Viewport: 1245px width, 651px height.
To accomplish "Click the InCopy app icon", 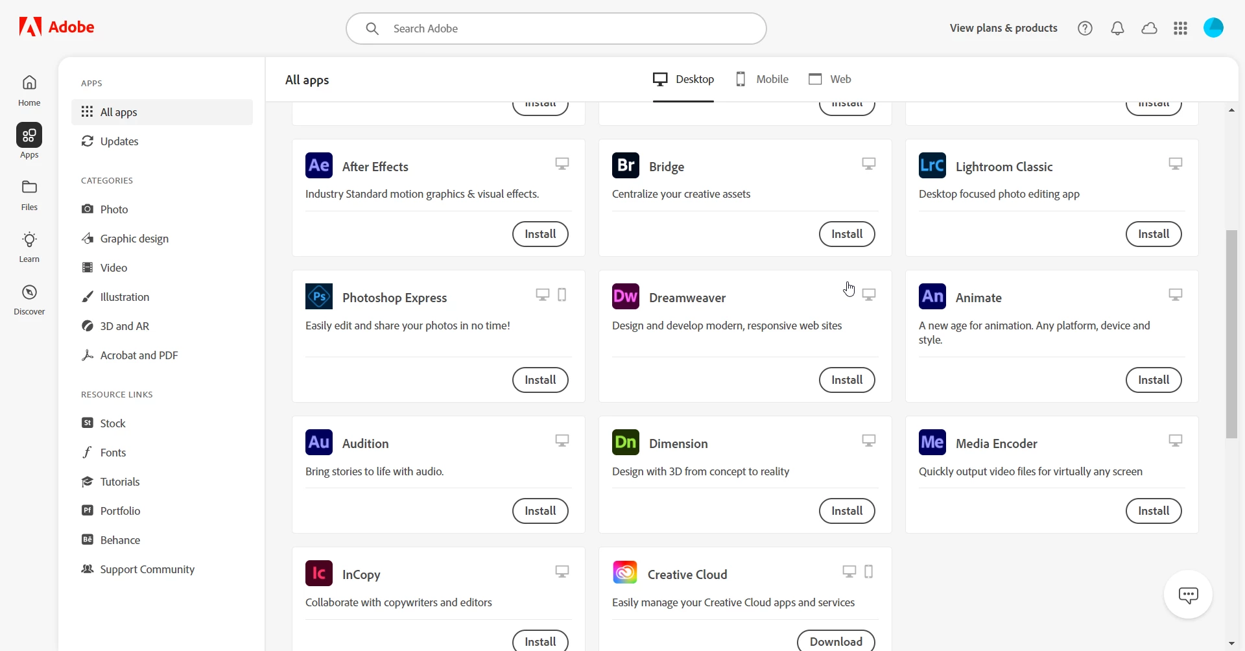I will click(x=319, y=573).
